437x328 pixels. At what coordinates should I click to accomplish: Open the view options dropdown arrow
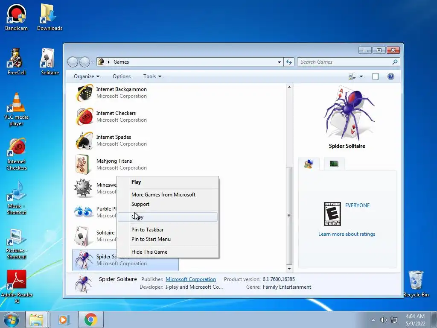[361, 76]
